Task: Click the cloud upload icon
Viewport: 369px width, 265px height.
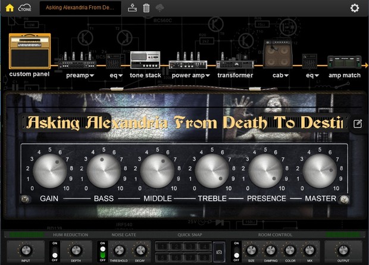Action: pyautogui.click(x=160, y=8)
